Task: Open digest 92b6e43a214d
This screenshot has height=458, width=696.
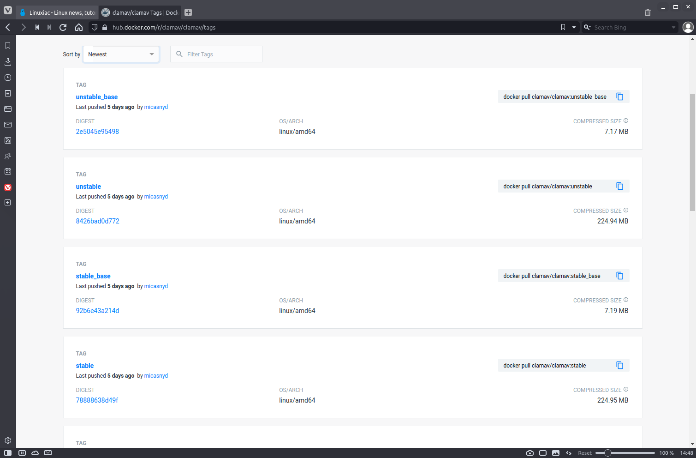Action: (97, 311)
